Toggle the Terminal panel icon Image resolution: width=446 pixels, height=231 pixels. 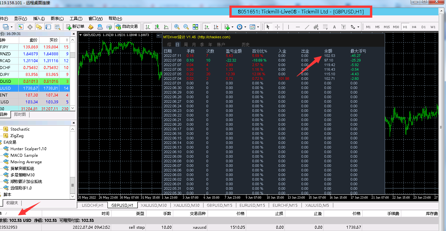(x=48, y=27)
